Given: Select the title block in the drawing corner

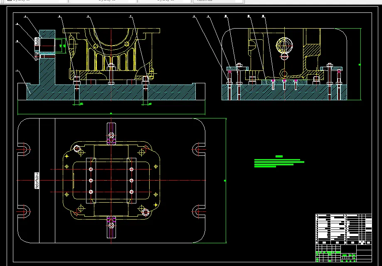Looking at the screenshot, I should pos(343,253).
